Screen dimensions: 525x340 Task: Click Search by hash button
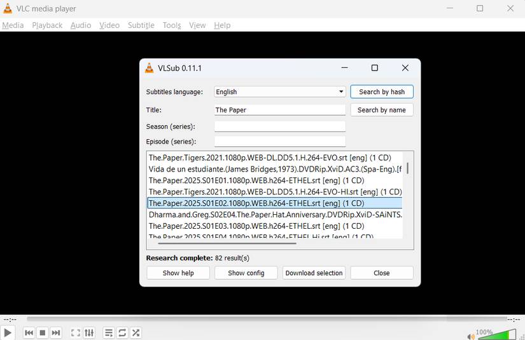tap(382, 92)
